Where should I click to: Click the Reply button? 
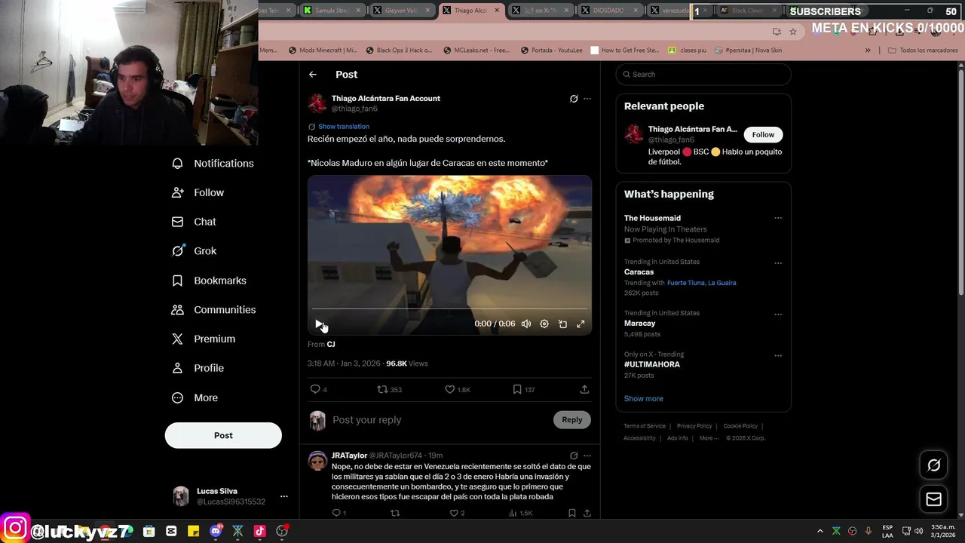tap(572, 420)
